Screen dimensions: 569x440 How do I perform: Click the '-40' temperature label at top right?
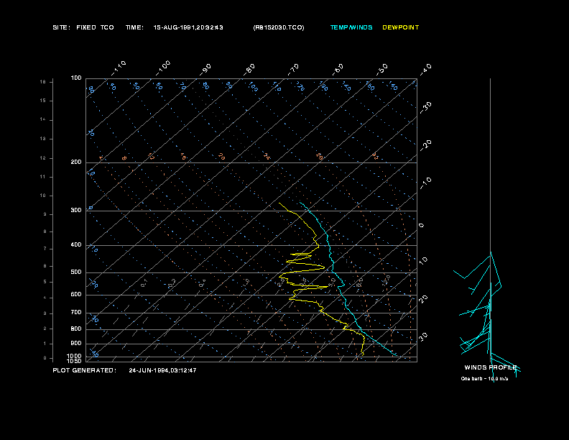[x=425, y=70]
